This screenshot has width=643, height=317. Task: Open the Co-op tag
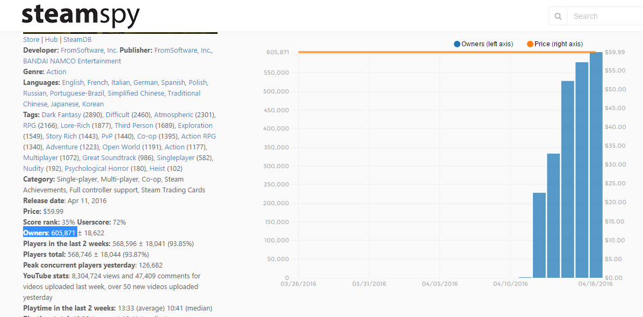click(x=147, y=136)
